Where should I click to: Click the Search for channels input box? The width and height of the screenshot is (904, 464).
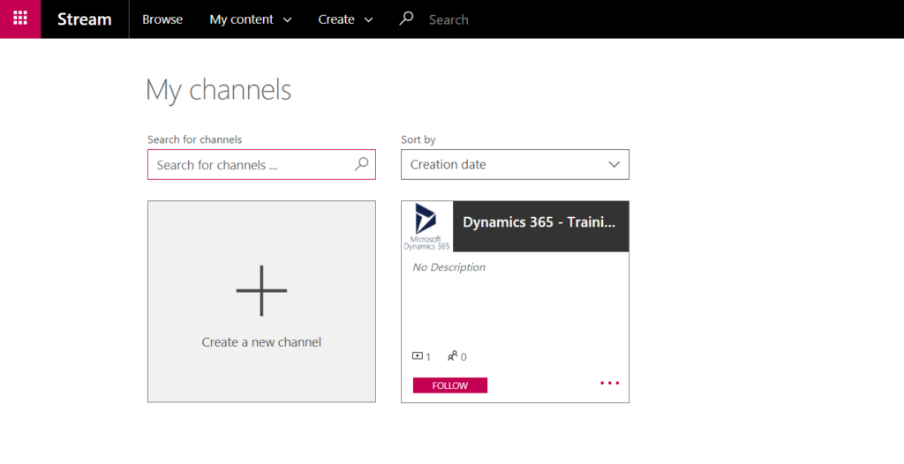coord(252,165)
